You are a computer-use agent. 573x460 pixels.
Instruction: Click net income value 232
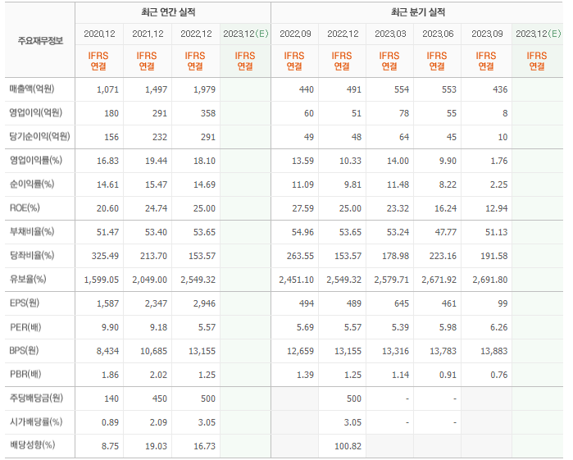pyautogui.click(x=160, y=137)
